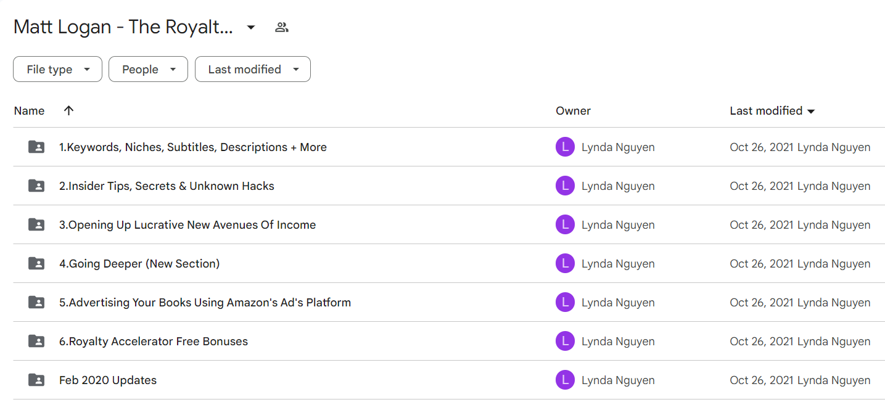Click folder icon for 5.Advertising Your Books row
This screenshot has height=418, width=885.
[36, 302]
